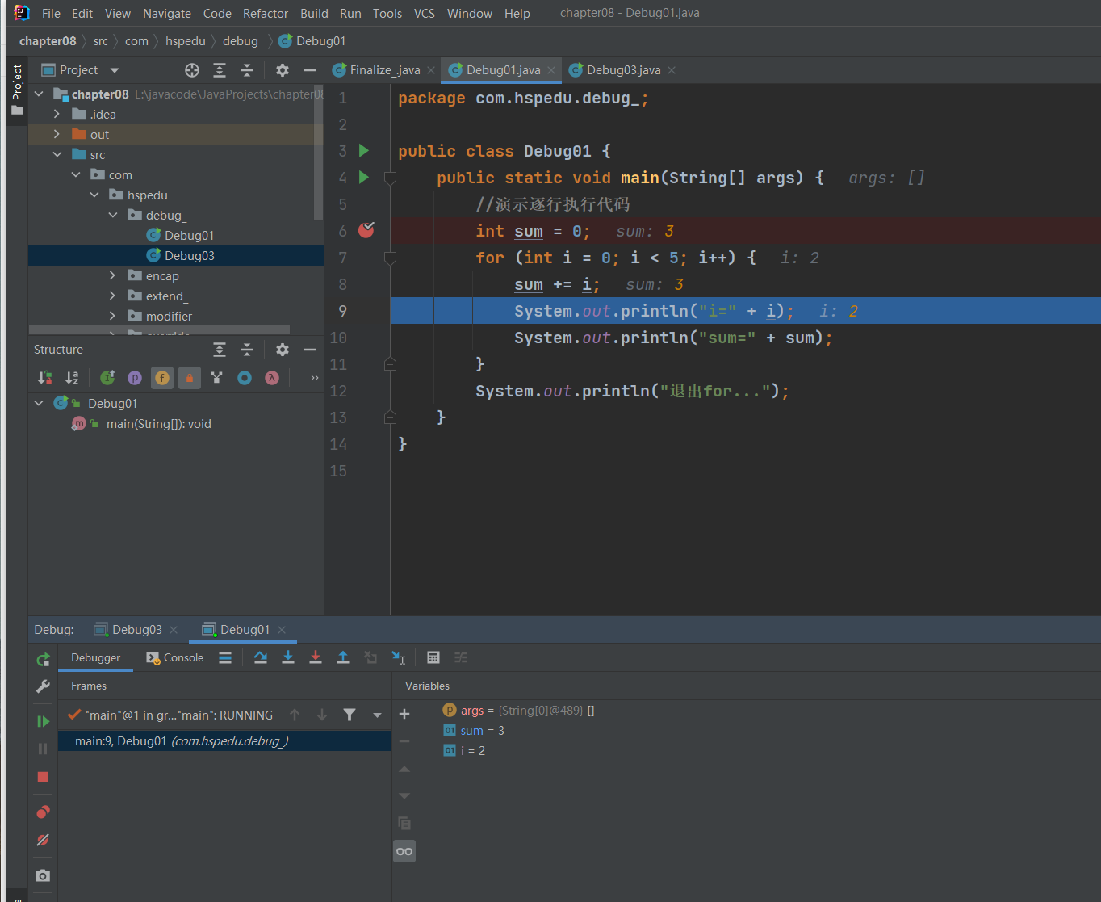The height and width of the screenshot is (902, 1101).
Task: Open thread selector dropdown arrow
Action: 377,715
